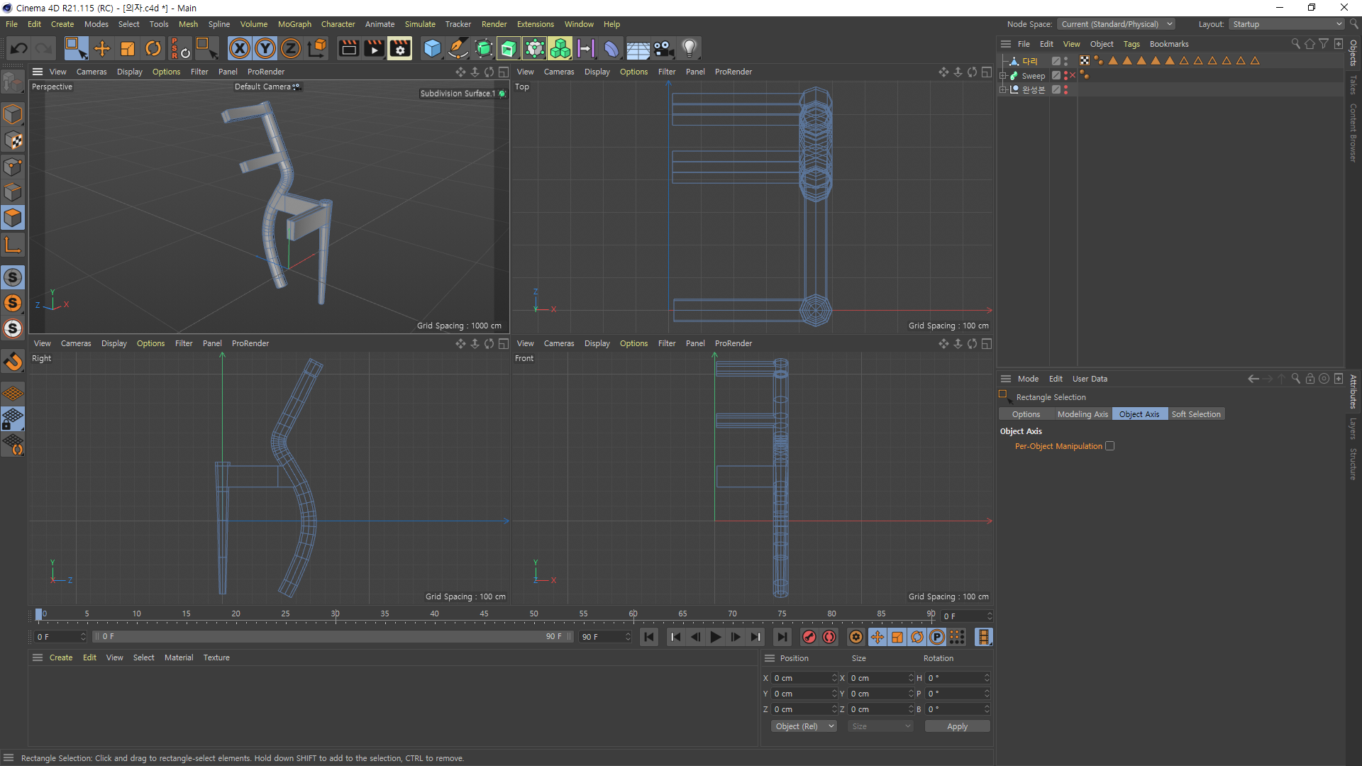Add a Cube primitive object
1362x766 pixels.
point(432,48)
